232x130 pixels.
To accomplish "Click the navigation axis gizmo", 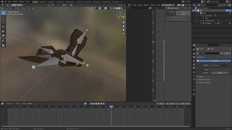I will [120, 16].
